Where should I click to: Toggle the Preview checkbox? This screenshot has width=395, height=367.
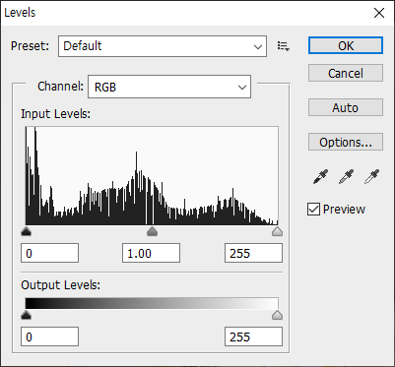pyautogui.click(x=313, y=209)
